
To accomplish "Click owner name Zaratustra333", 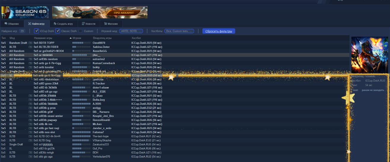I will 101,145.
